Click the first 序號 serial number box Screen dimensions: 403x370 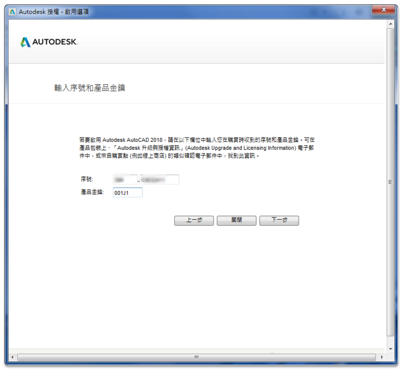coord(125,180)
